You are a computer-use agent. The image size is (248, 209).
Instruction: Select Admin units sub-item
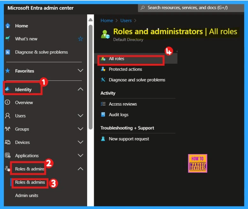[26, 195]
